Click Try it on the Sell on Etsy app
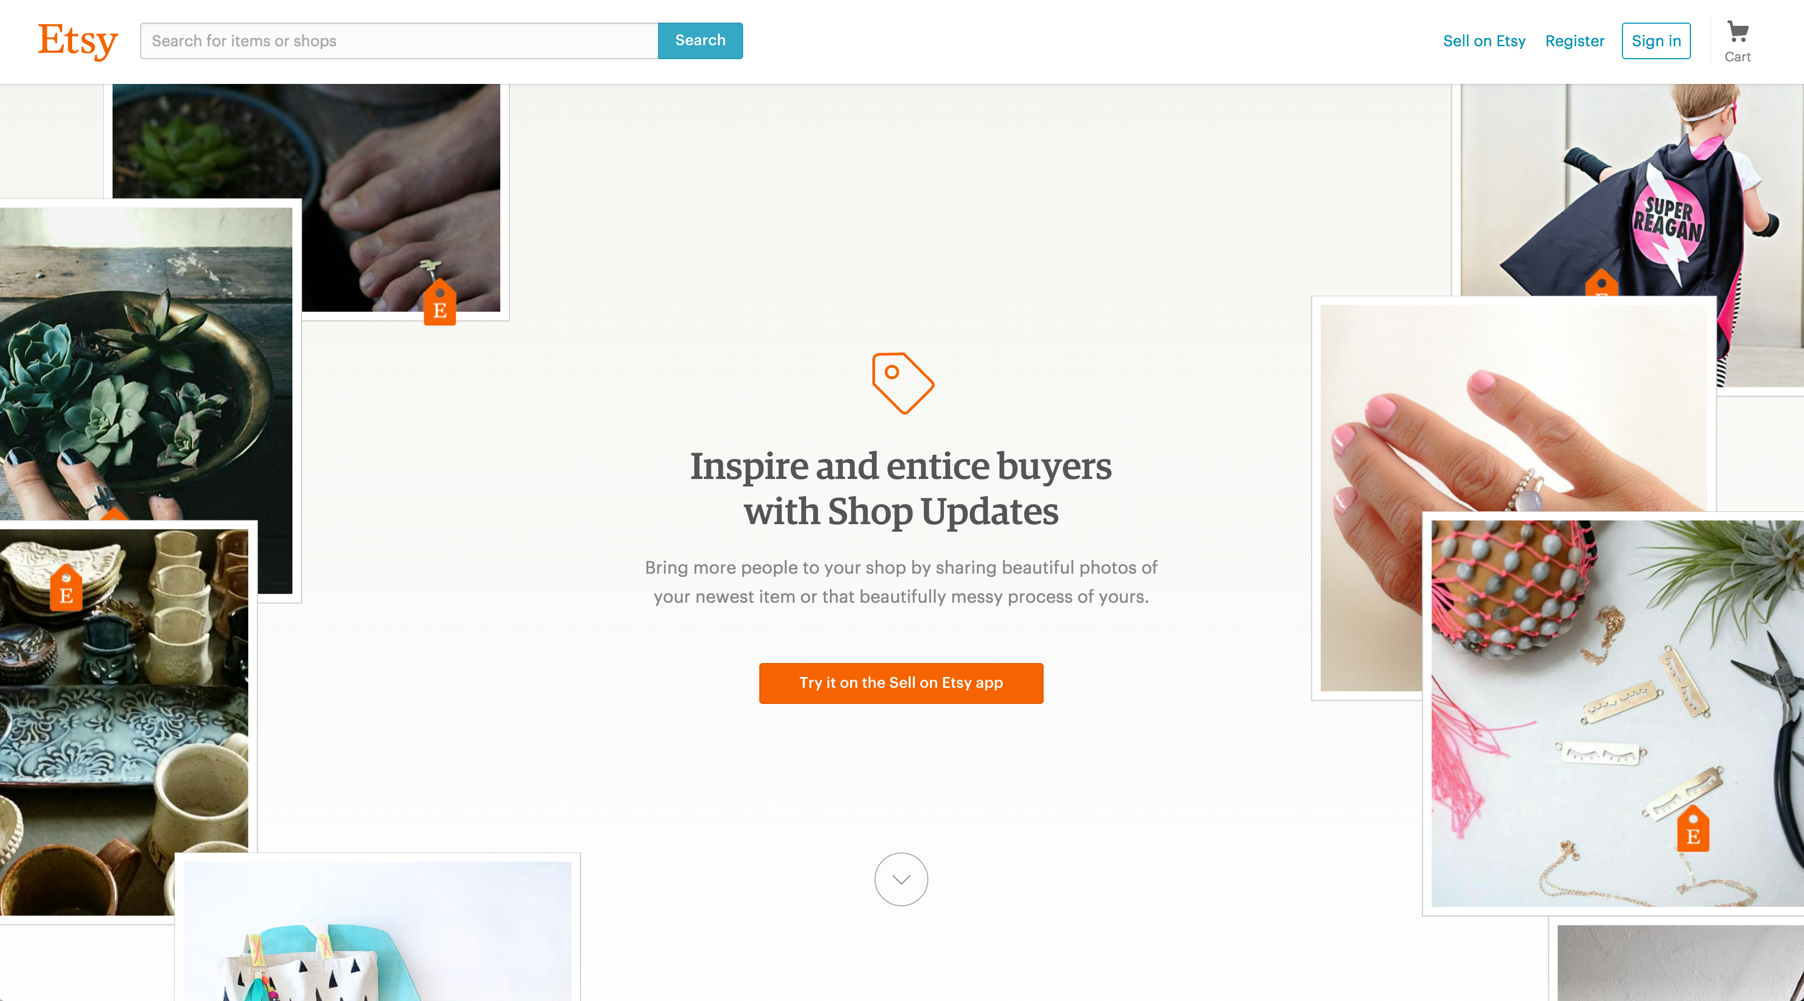 click(901, 683)
